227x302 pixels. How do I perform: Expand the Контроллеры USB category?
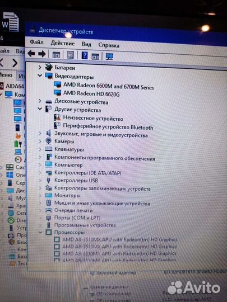pyautogui.click(x=40, y=180)
